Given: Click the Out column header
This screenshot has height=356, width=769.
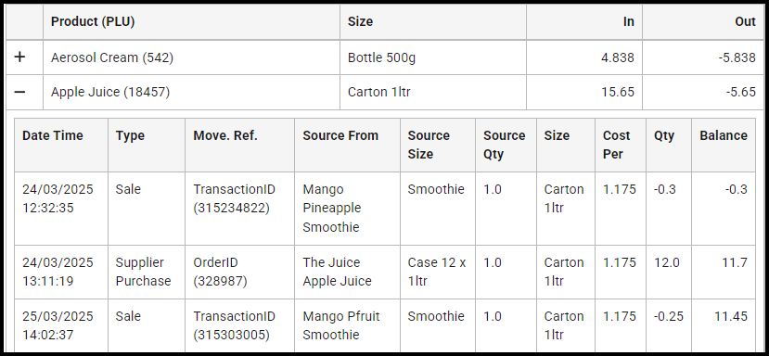Looking at the screenshot, I should tap(745, 21).
